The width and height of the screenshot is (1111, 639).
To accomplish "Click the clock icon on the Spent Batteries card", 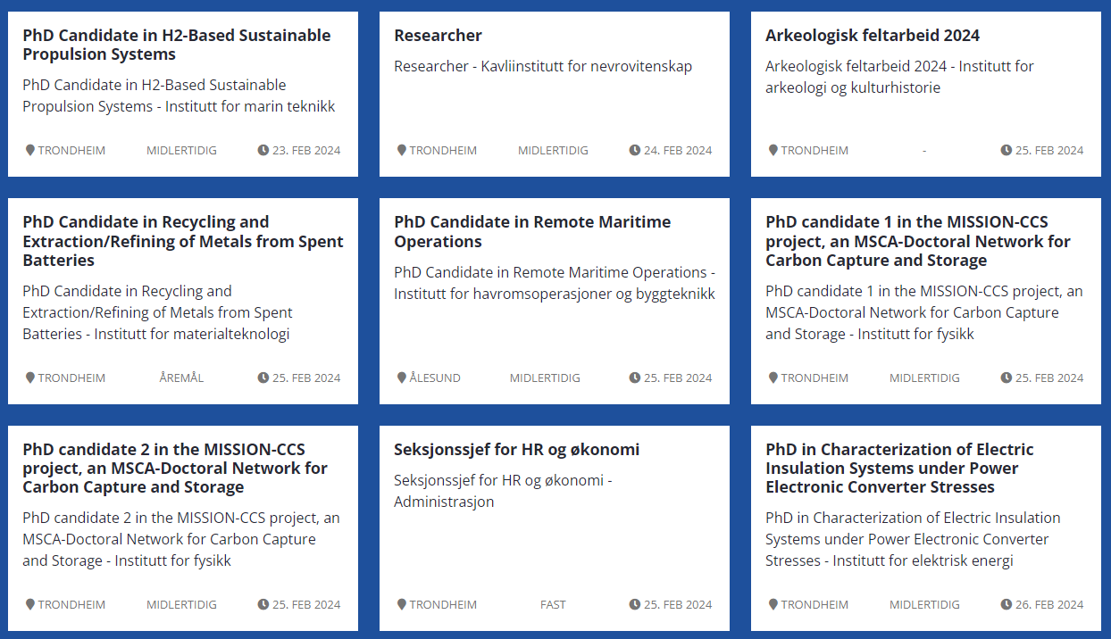I will tap(263, 378).
